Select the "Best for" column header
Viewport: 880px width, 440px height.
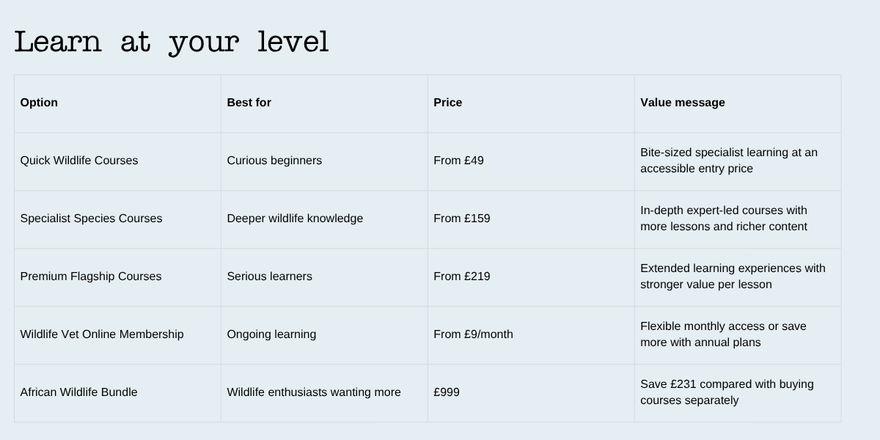pyautogui.click(x=249, y=103)
